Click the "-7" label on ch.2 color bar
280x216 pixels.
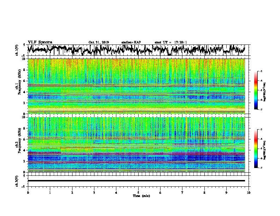[261, 168]
